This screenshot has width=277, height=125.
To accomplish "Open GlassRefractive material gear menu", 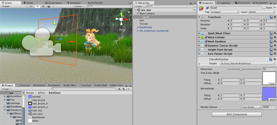I will pos(275,59).
